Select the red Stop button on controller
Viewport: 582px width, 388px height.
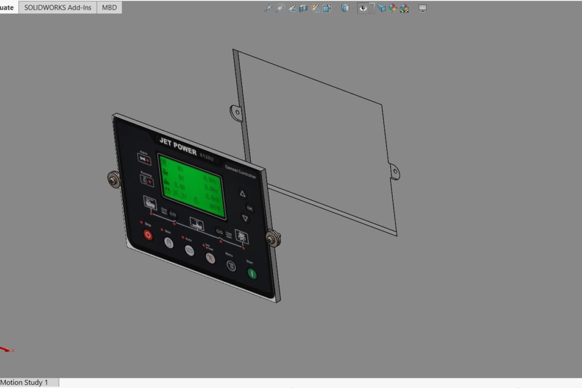pyautogui.click(x=148, y=235)
